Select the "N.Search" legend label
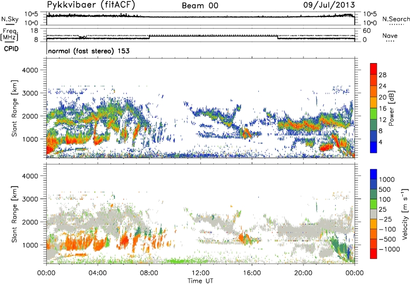Screen dimensions: 410x284 tap(396, 19)
